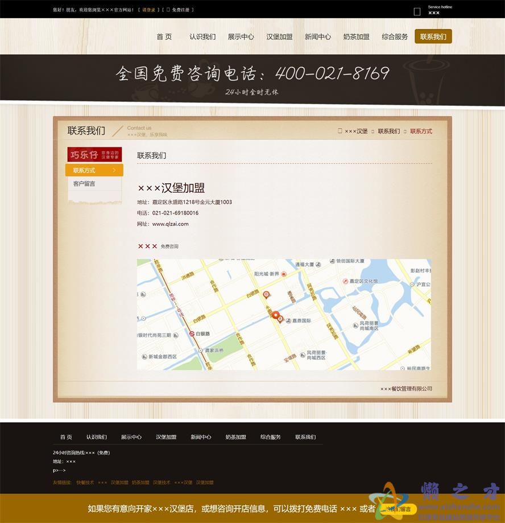Click the small red pin above 永盛路
This screenshot has height=523, width=505.
266,294
